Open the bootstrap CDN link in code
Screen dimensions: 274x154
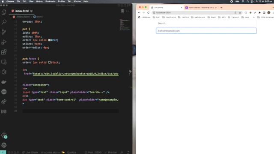[75, 74]
